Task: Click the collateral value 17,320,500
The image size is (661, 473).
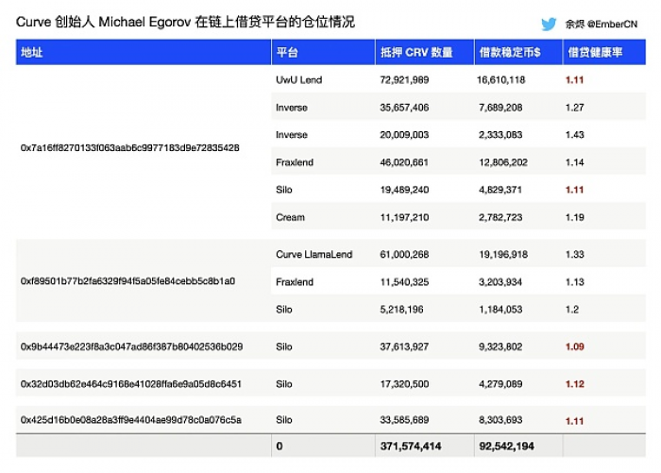Action: click(404, 384)
